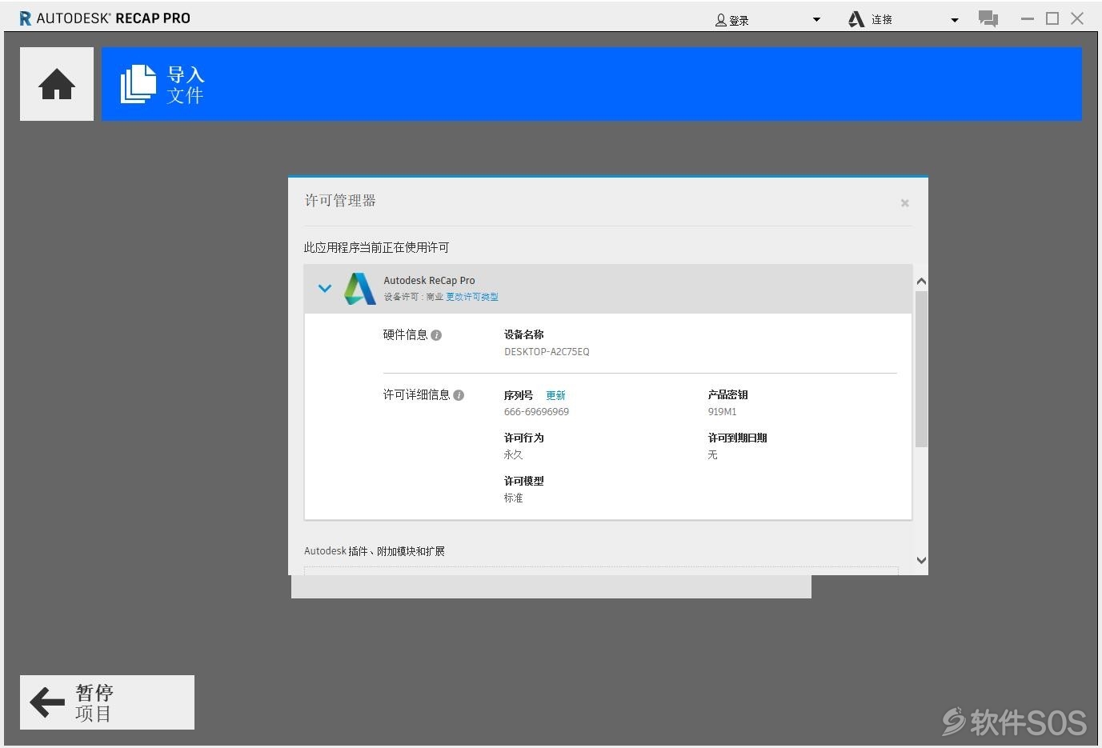This screenshot has height=748, width=1102.
Task: Click the Autodesk A logo in title bar
Action: [856, 19]
